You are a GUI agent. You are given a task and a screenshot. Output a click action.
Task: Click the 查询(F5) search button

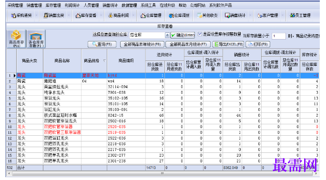(x=102, y=44)
